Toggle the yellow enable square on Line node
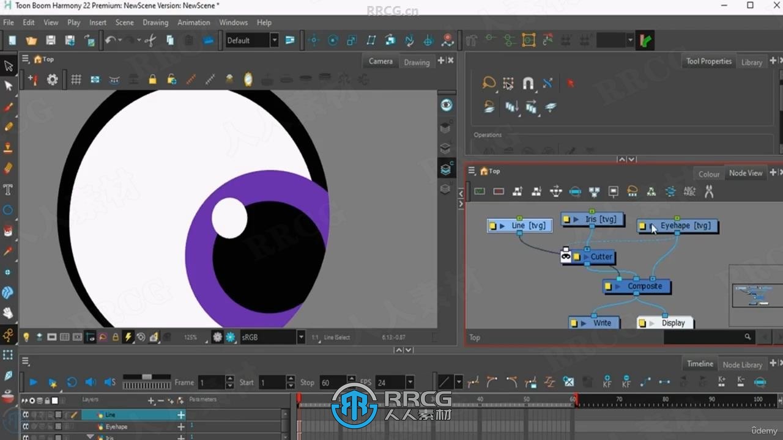The height and width of the screenshot is (440, 783). coord(493,226)
